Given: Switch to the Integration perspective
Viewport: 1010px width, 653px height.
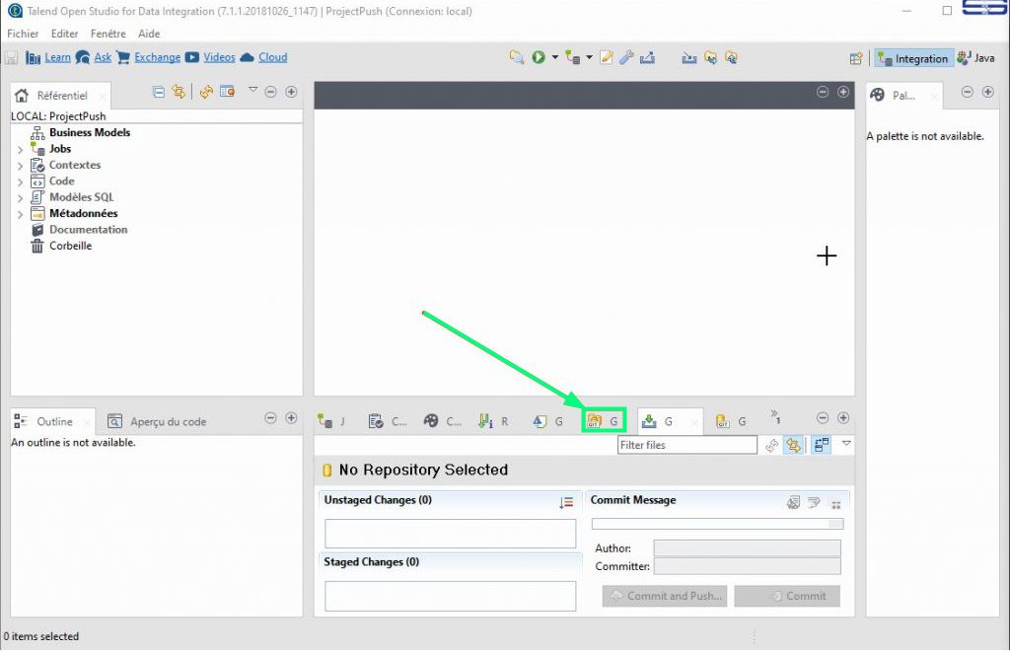Looking at the screenshot, I should [912, 58].
